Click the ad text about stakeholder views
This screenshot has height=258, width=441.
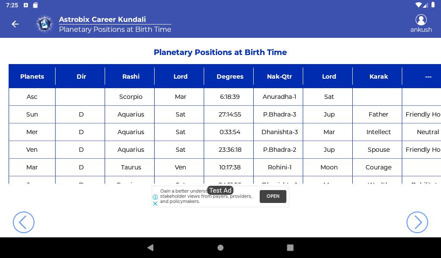tap(206, 196)
